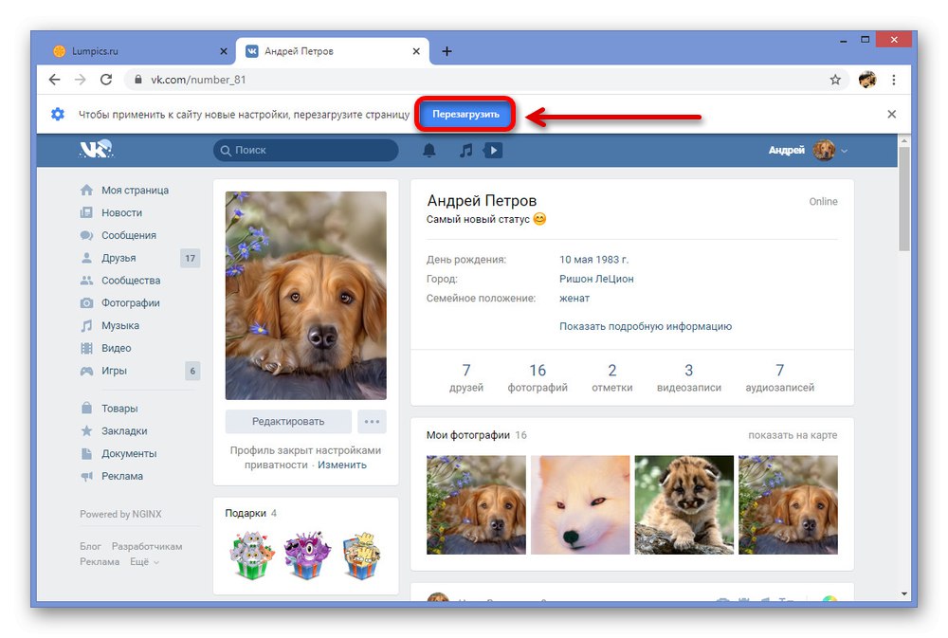Screen dimensions: 948x638
Task: Click the Разработчикам footer link
Action: pos(147,546)
